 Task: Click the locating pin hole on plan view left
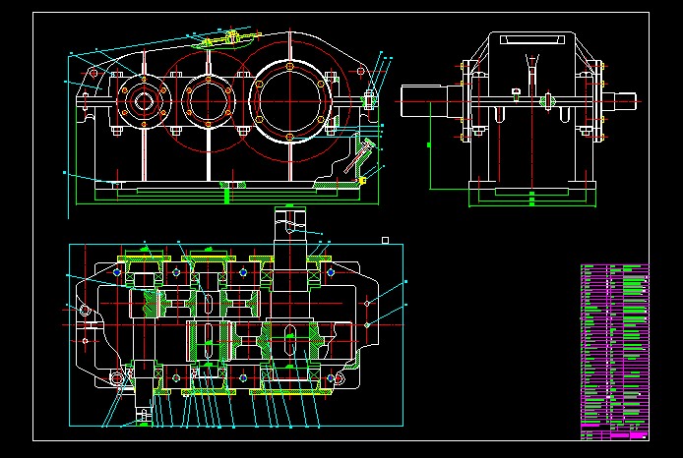click(x=86, y=311)
